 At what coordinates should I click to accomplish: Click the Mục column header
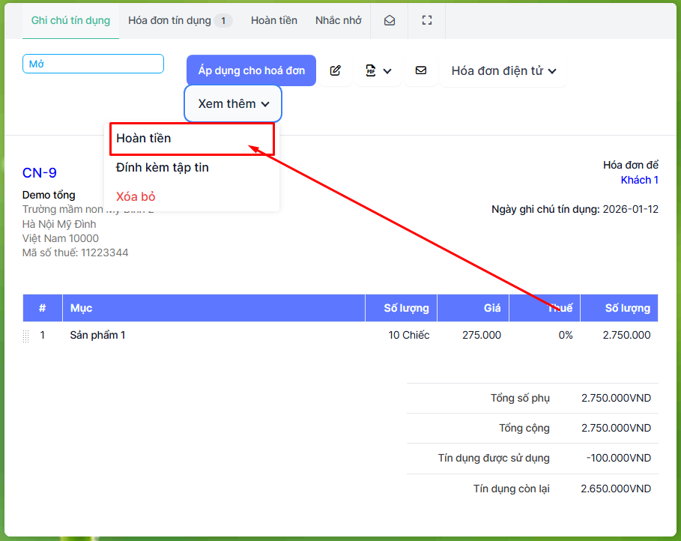point(81,308)
